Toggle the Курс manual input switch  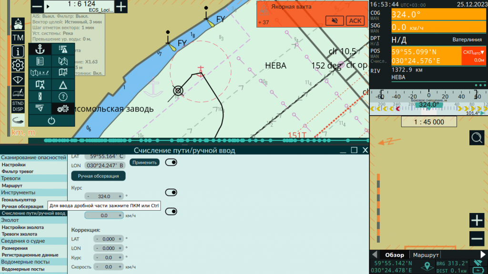171,193
